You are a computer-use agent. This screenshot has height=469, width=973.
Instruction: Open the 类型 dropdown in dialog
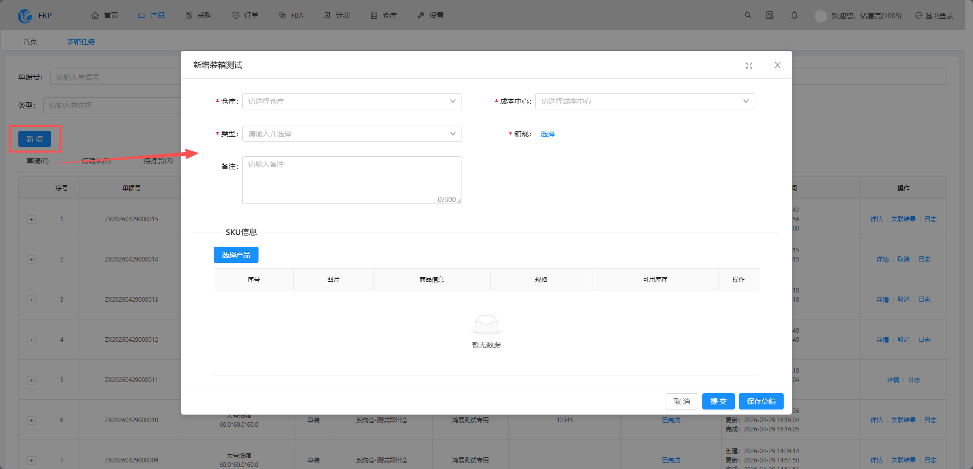(352, 134)
